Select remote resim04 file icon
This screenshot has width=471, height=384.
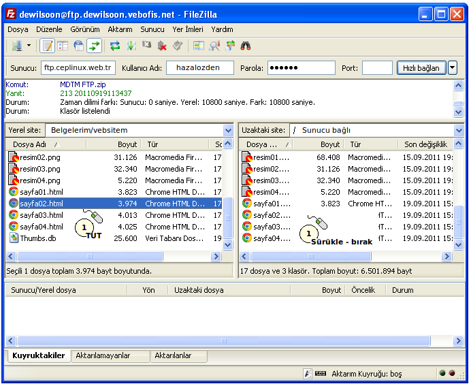tap(247, 192)
